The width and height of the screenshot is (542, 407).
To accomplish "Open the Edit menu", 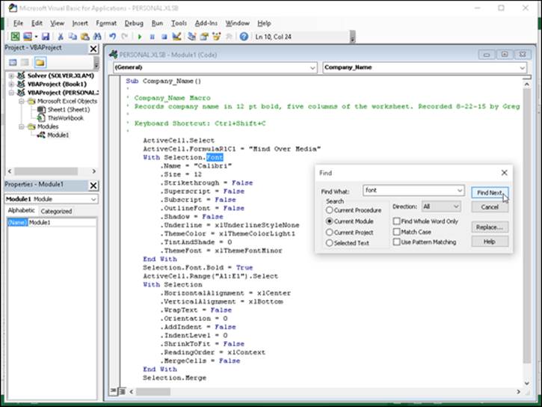I will pos(37,23).
